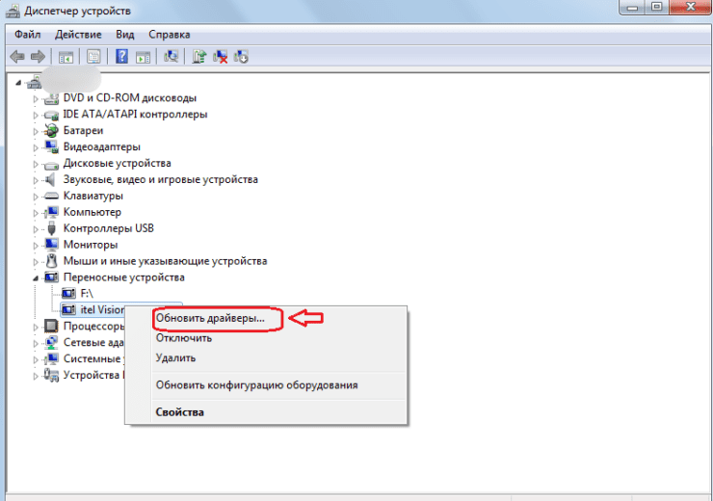Click the Update driver software toolbar icon
This screenshot has width=713, height=501.
click(x=198, y=57)
